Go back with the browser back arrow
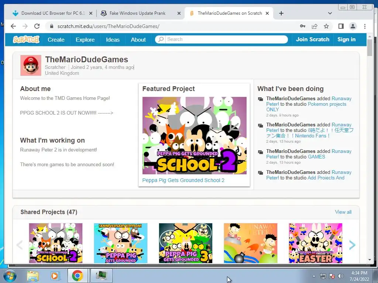Viewport: 378px width, 283px height. point(14,26)
